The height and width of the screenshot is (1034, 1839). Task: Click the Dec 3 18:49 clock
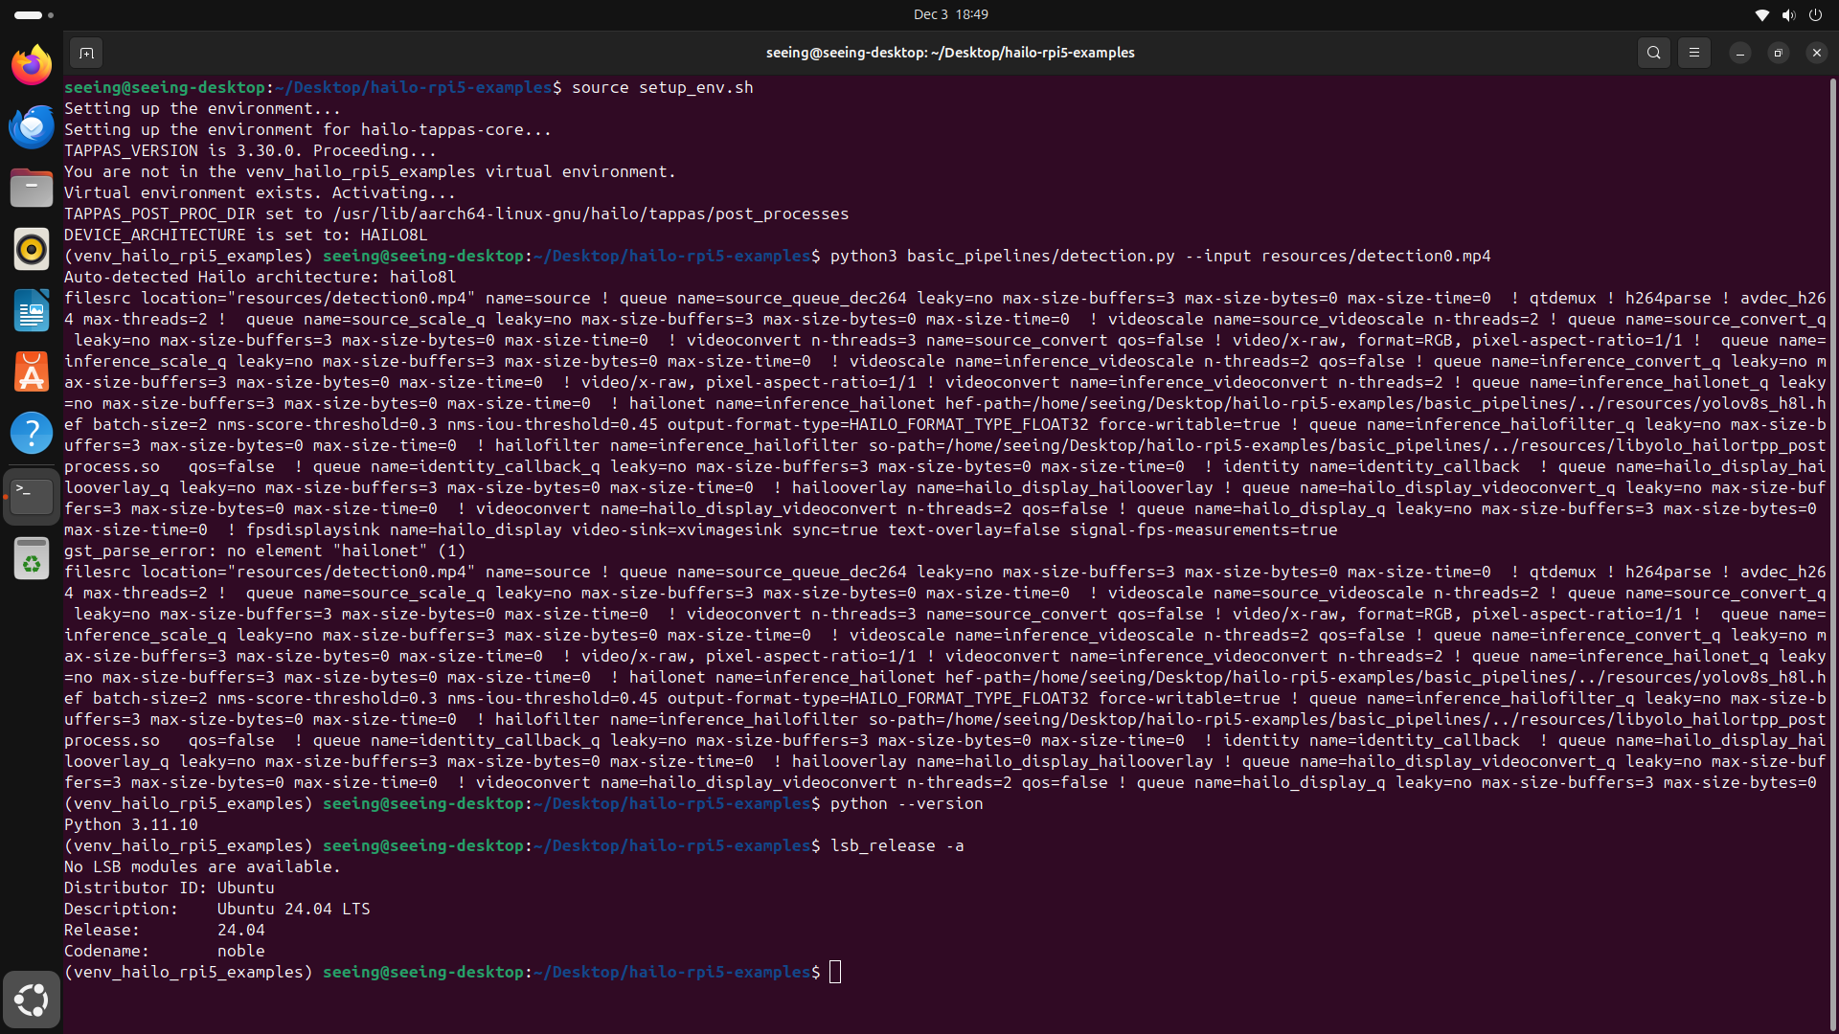tap(950, 14)
